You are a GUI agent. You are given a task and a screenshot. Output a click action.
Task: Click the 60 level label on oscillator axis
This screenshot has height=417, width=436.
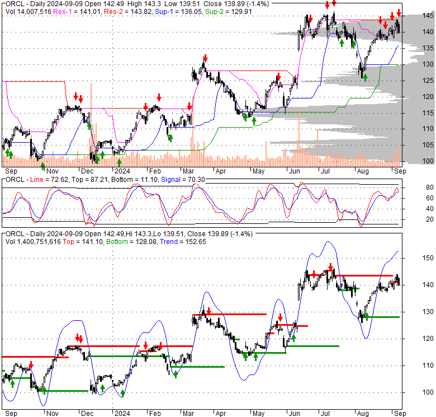[430, 198]
